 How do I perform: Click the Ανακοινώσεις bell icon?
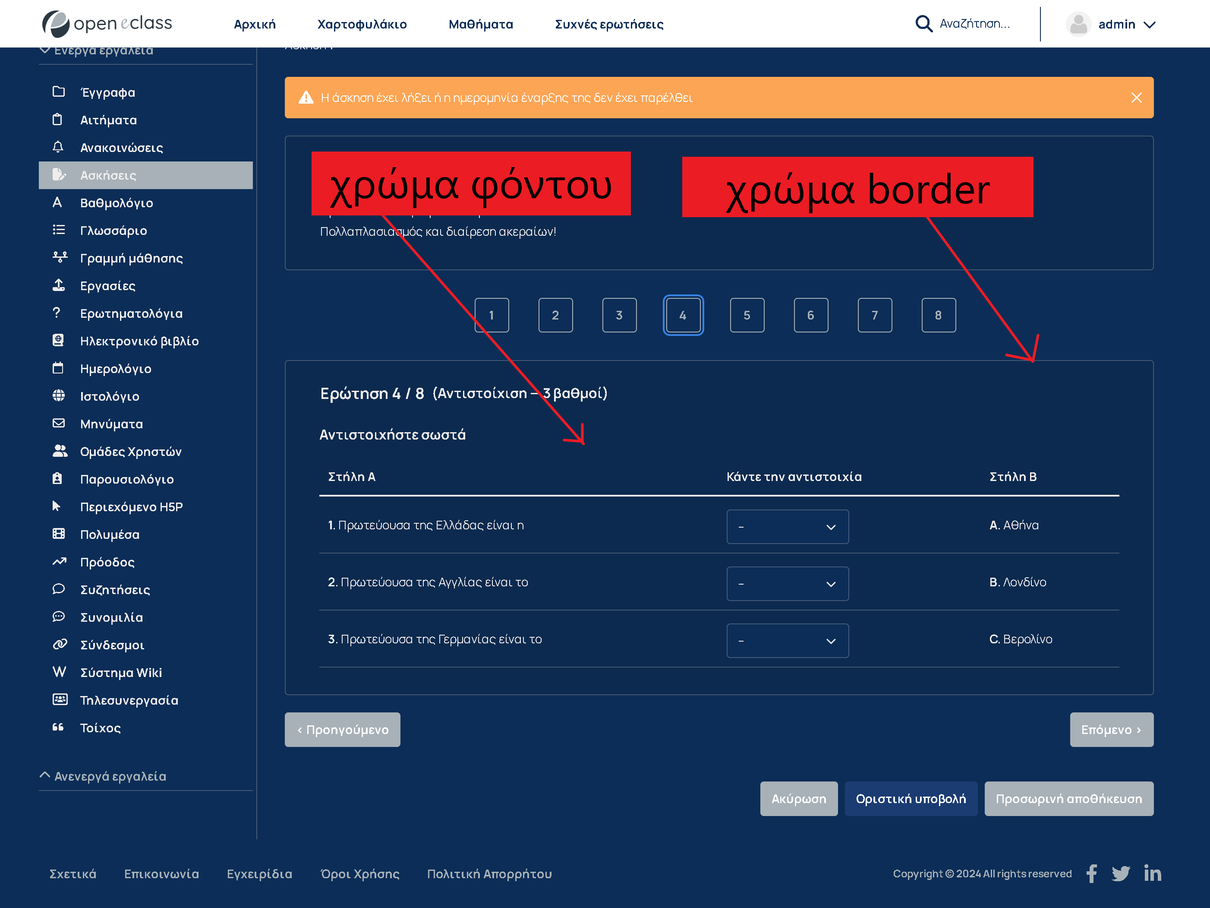click(58, 147)
